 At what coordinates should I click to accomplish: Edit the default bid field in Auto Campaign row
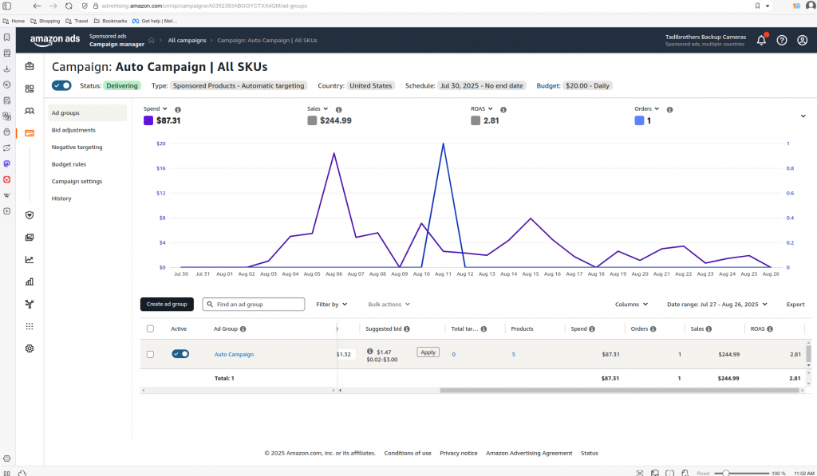click(346, 354)
